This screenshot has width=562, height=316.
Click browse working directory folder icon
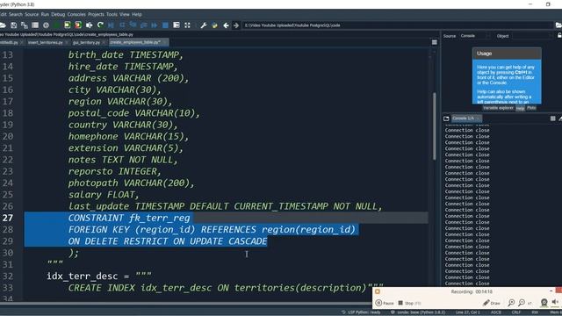(x=558, y=25)
